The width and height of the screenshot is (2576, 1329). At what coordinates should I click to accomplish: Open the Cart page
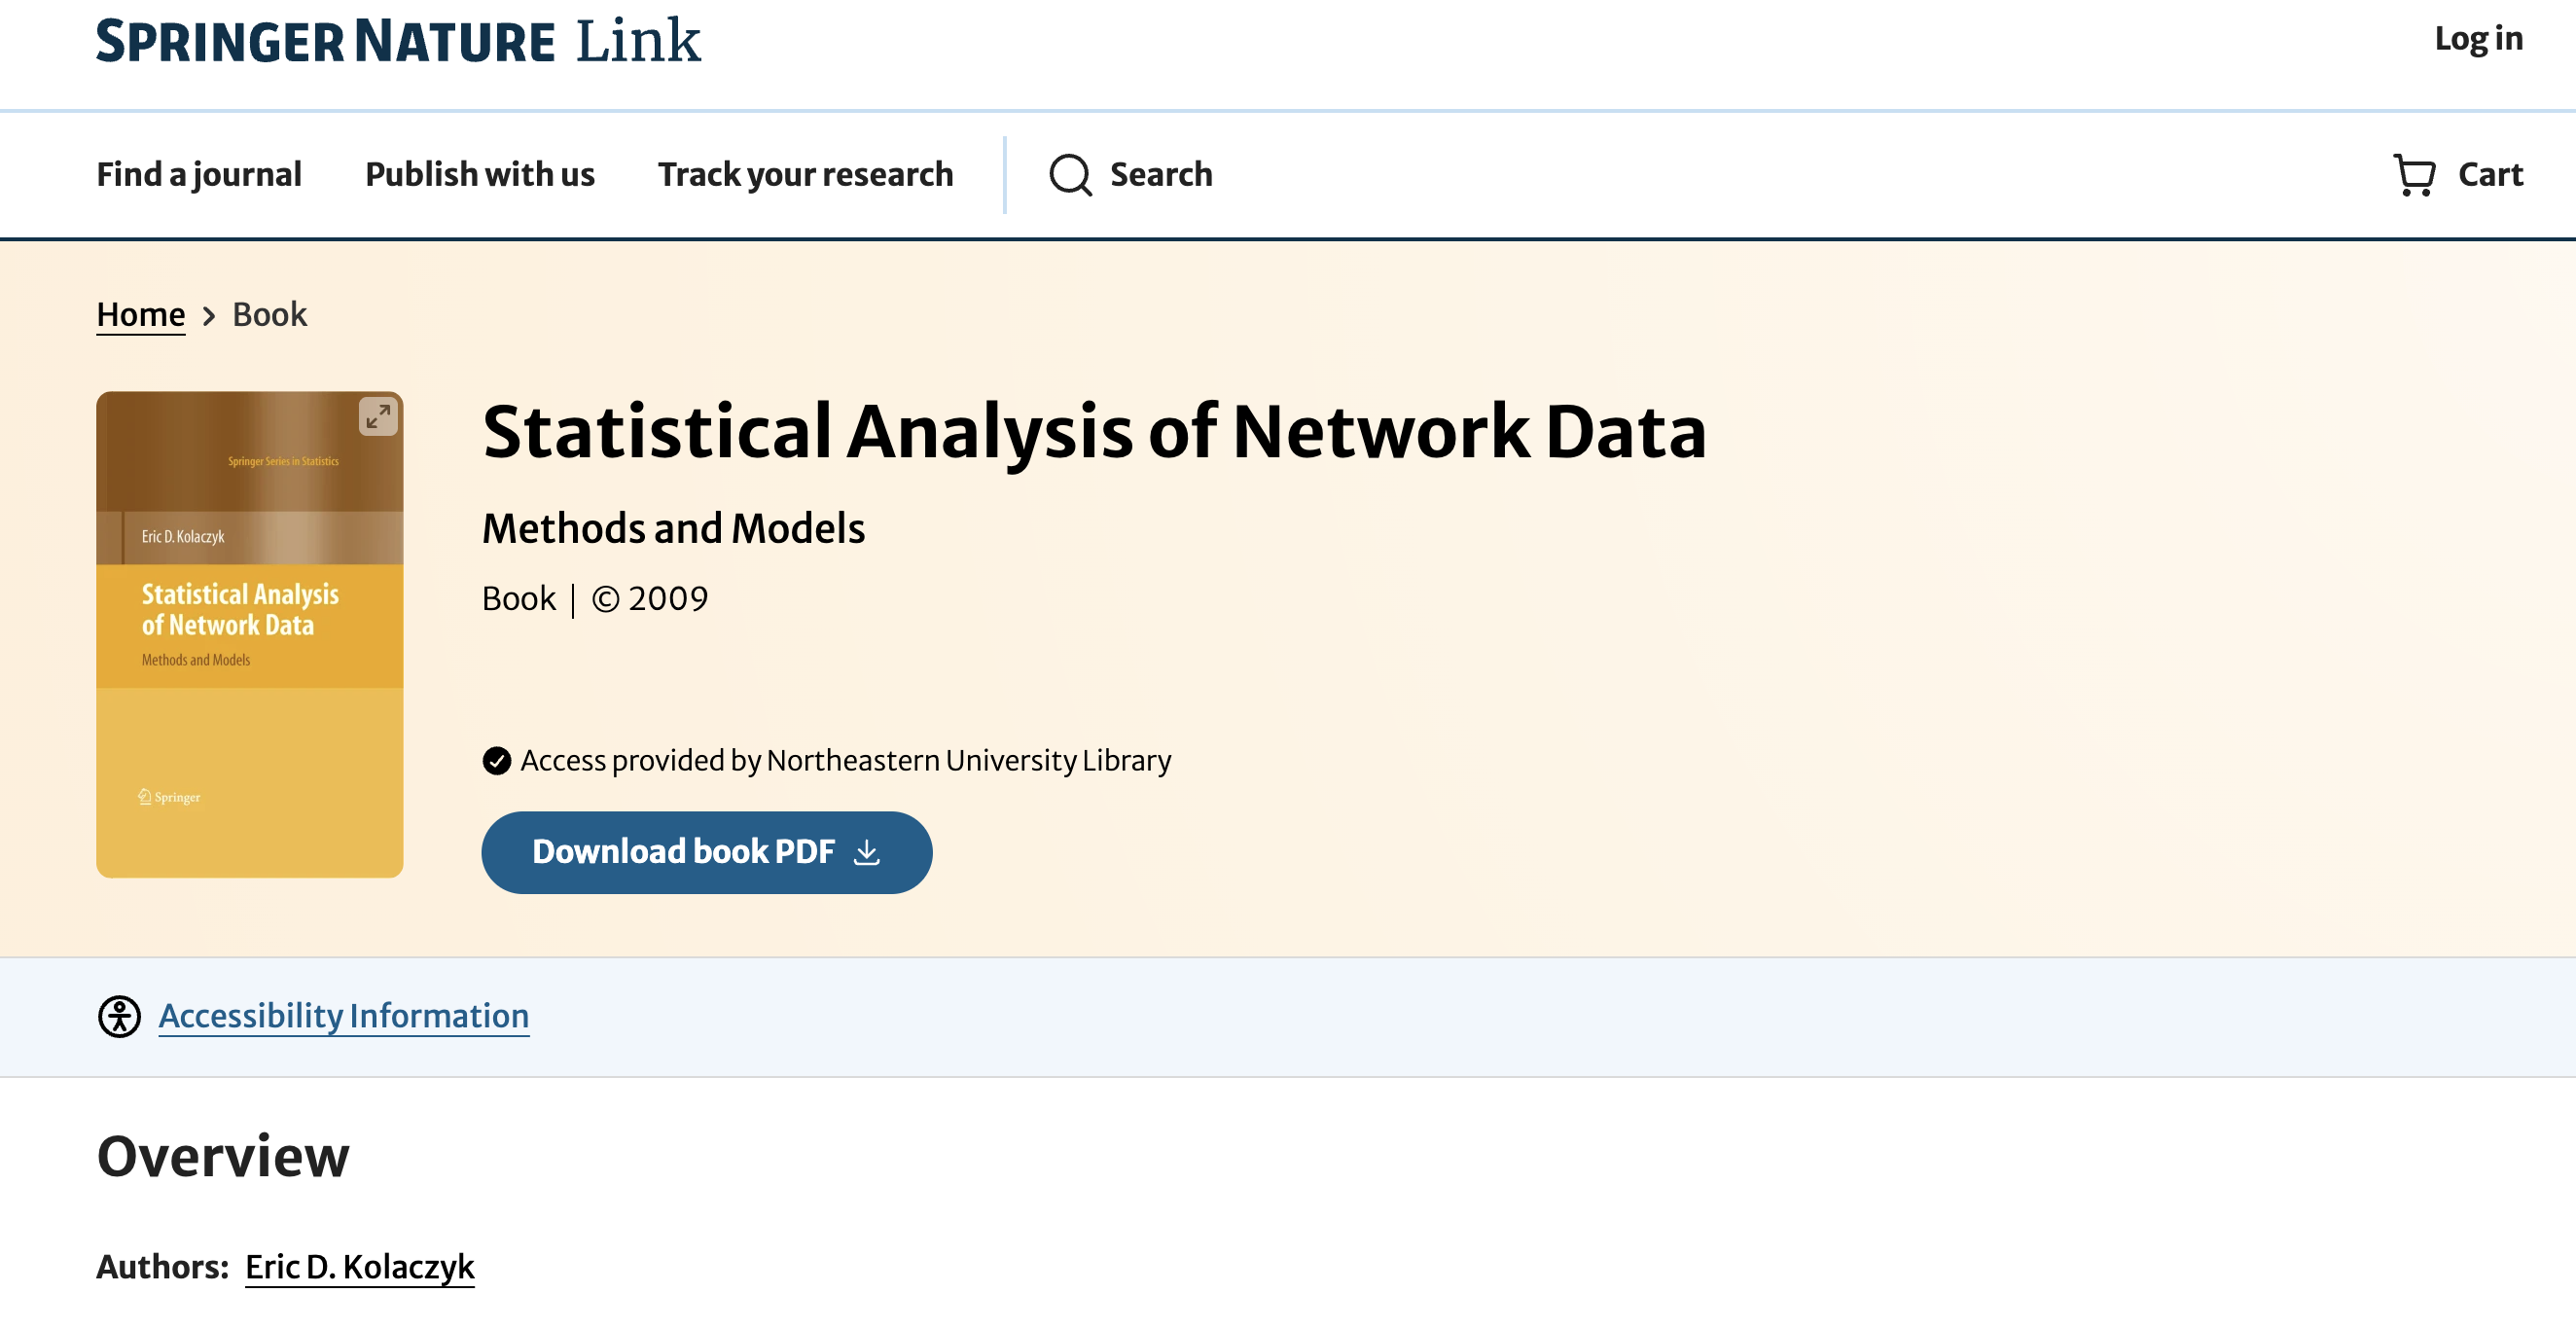(x=2489, y=175)
